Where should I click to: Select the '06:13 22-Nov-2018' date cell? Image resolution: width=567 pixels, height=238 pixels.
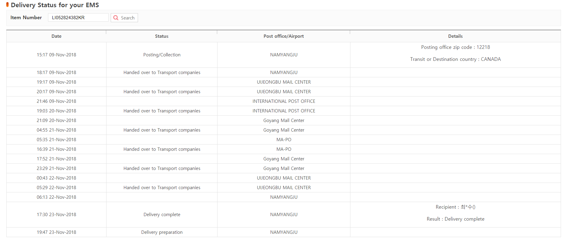(56, 197)
